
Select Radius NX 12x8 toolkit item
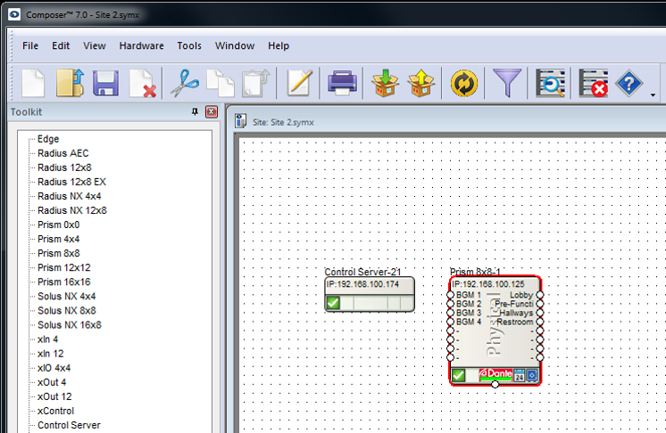[x=72, y=210]
